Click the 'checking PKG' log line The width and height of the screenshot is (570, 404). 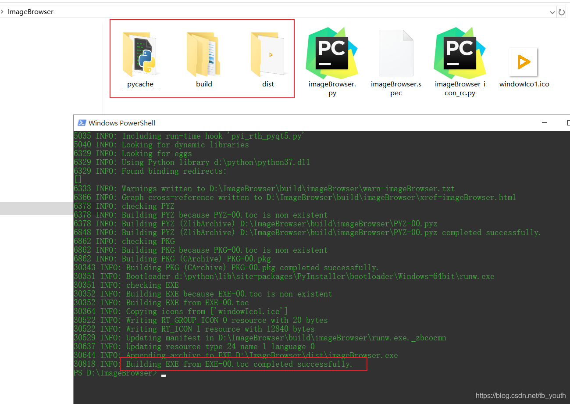(124, 241)
